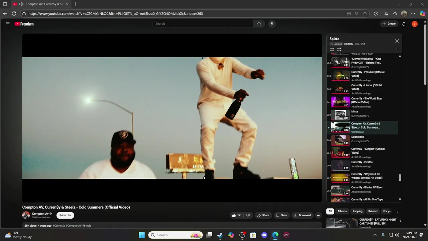
Task: Reload the page with refresh icon
Action: point(14,14)
